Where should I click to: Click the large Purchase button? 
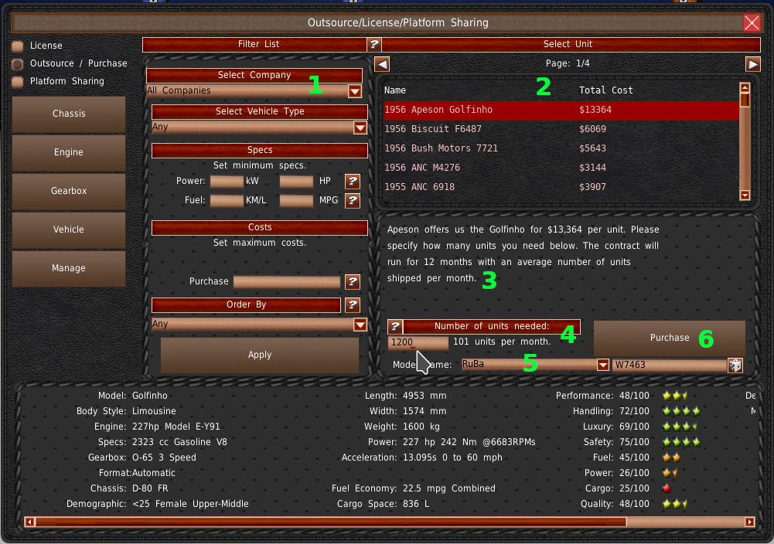[x=669, y=338]
